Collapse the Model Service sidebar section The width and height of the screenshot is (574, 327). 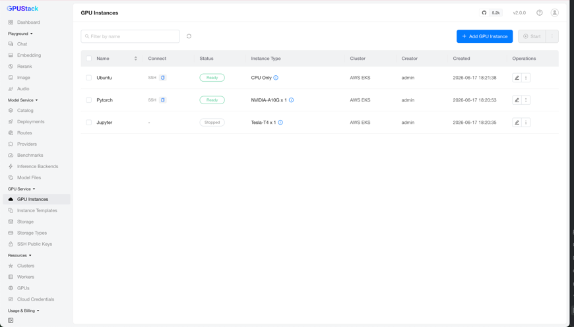22,100
